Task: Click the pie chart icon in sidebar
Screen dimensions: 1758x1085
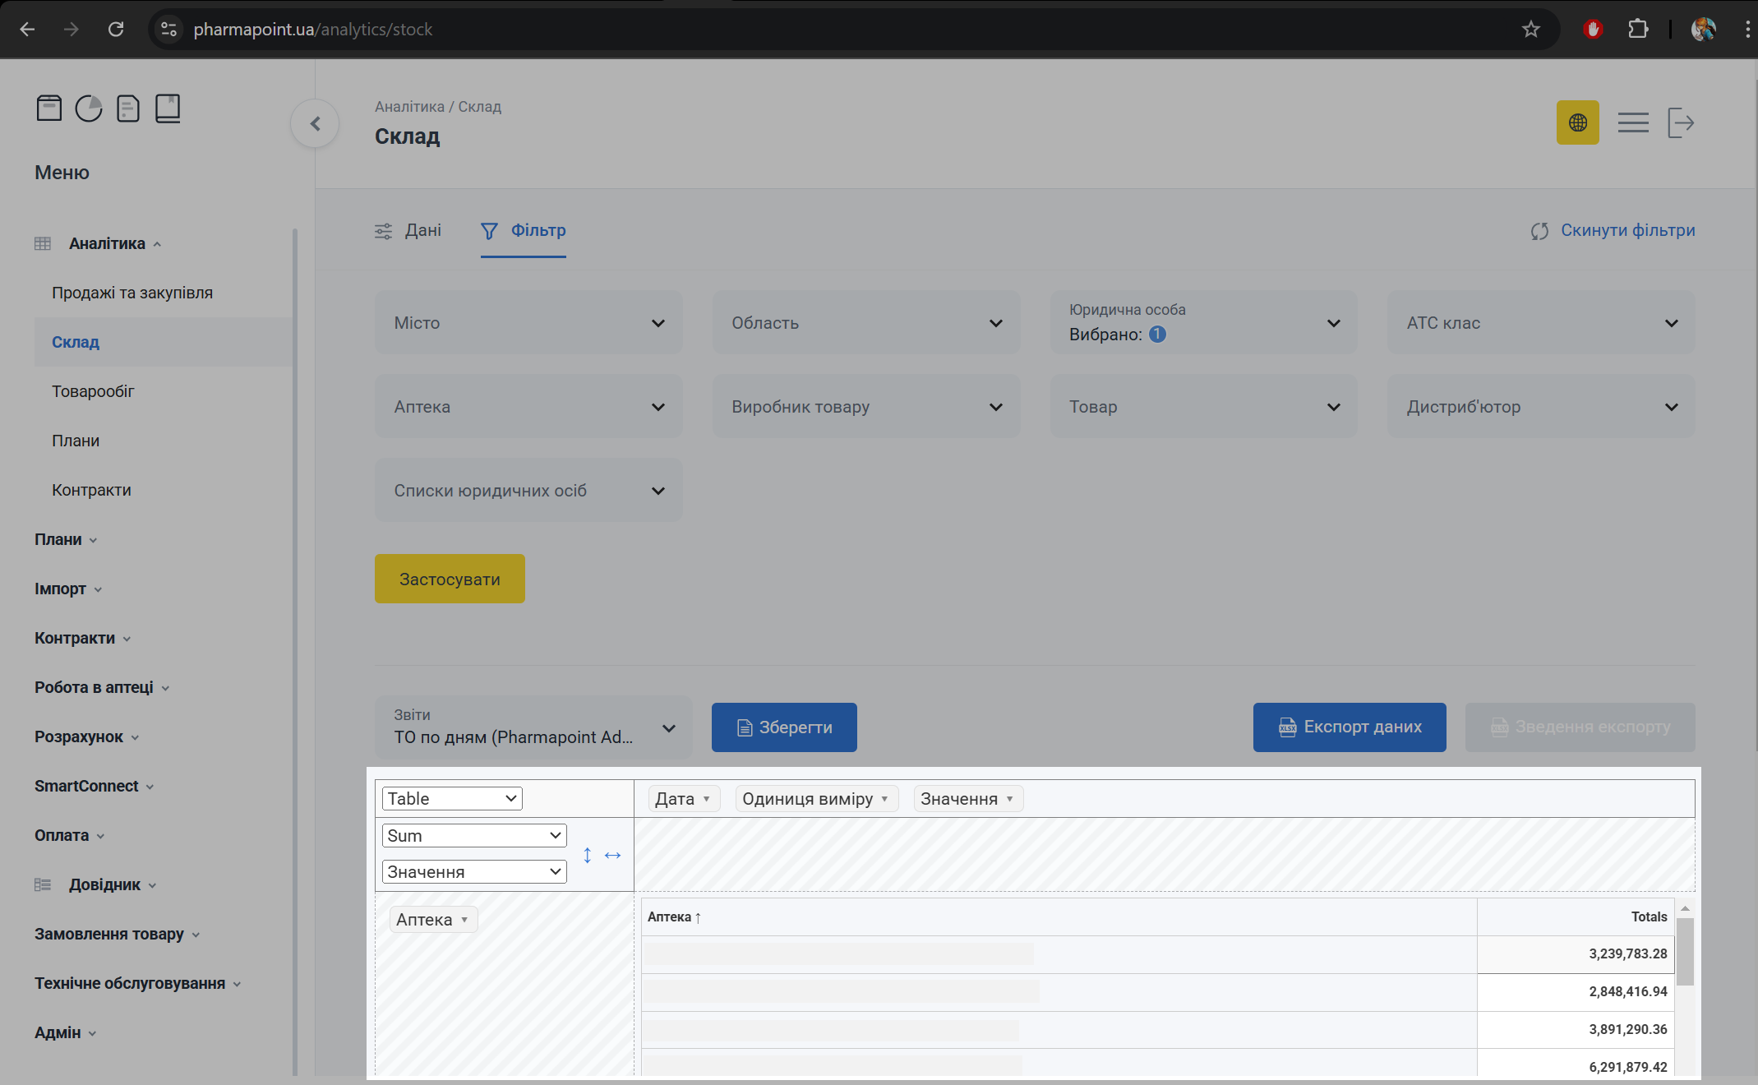Action: (x=89, y=108)
